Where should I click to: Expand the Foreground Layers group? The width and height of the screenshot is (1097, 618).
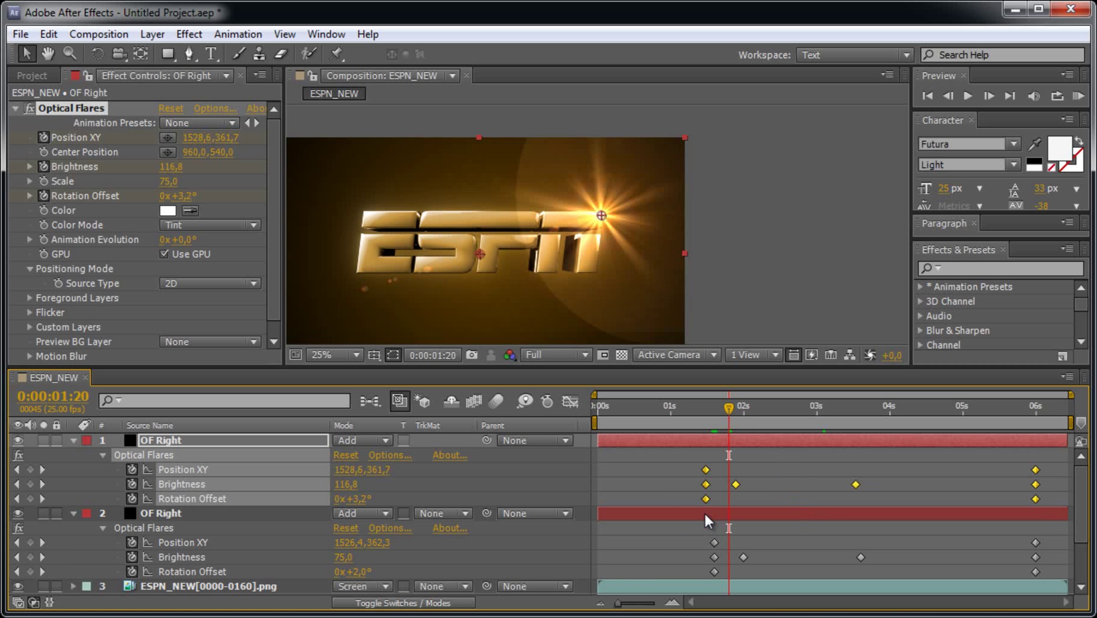[29, 298]
